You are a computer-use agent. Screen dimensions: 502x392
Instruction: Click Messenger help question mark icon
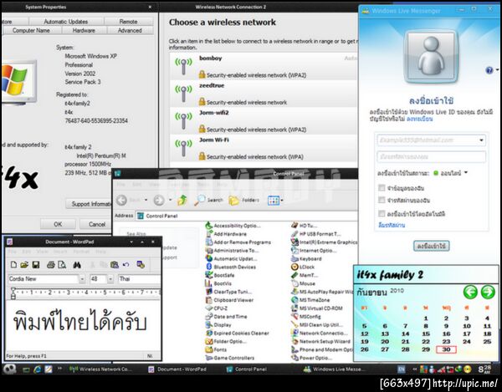click(x=489, y=70)
